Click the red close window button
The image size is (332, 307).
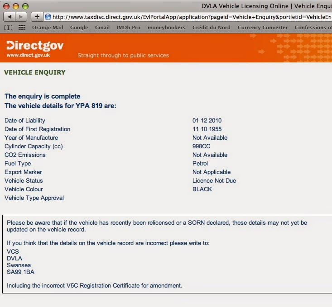[6, 6]
